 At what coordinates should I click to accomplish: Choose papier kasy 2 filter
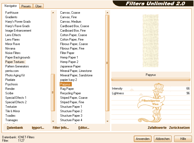69,80
